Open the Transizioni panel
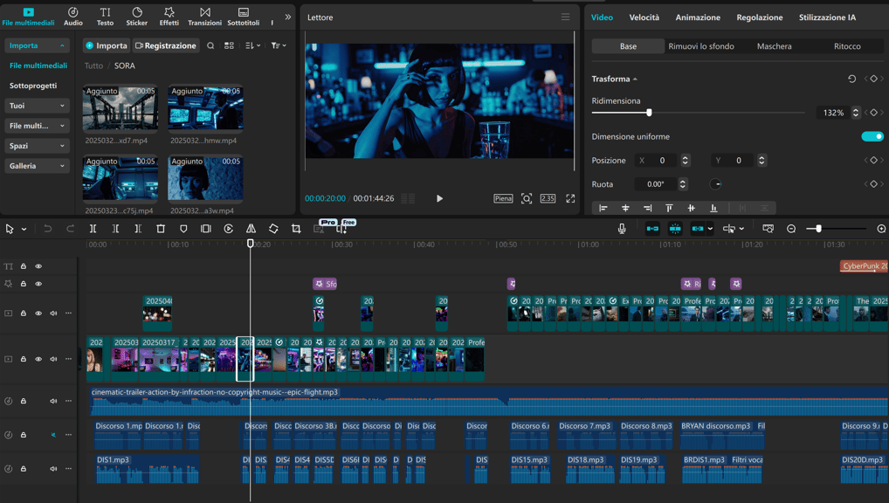889x503 pixels. (204, 16)
